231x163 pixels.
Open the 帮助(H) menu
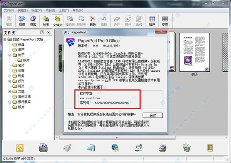[78, 10]
